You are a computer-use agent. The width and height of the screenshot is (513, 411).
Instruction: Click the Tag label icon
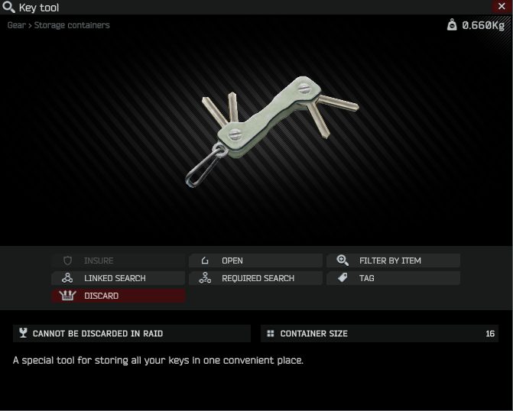tap(343, 278)
